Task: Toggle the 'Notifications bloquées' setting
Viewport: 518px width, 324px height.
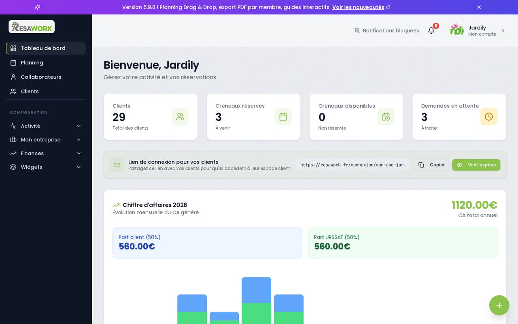Action: 386,31
